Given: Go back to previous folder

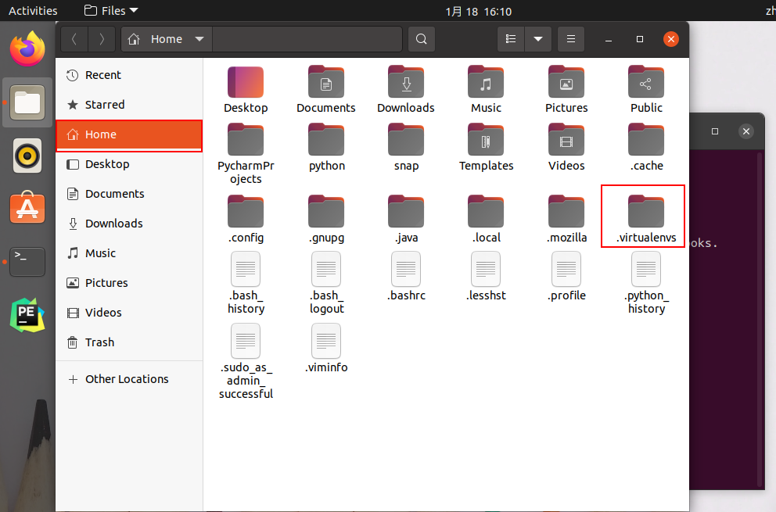Looking at the screenshot, I should point(74,39).
